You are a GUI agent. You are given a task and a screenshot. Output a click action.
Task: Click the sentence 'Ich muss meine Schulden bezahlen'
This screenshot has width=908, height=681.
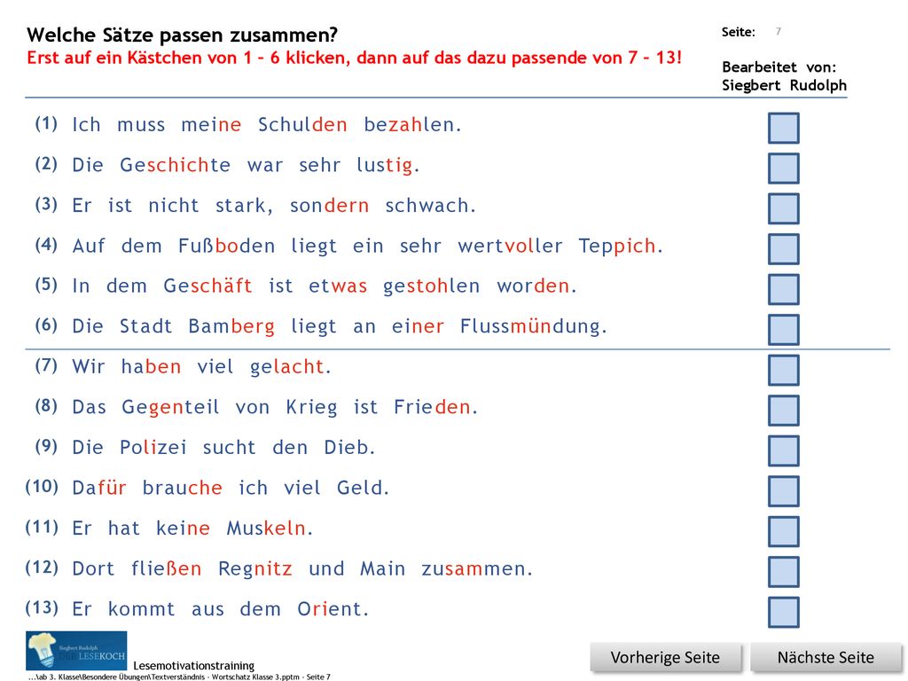point(266,124)
